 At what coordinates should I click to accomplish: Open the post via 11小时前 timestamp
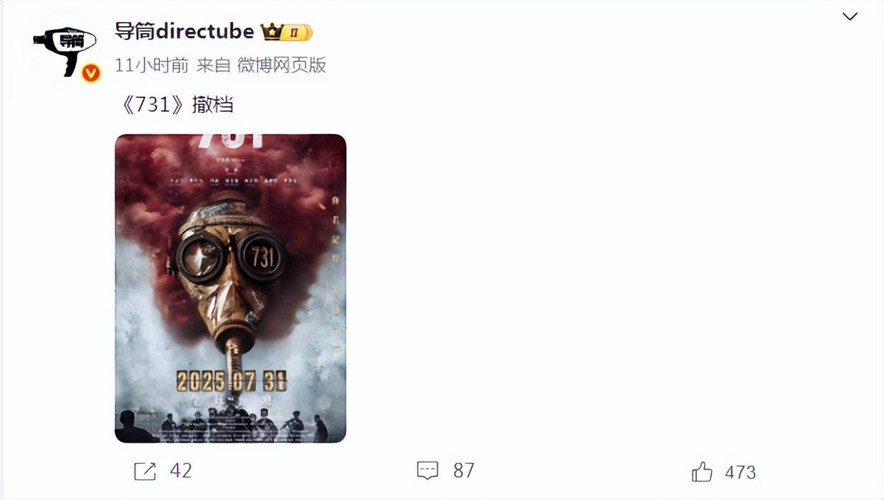tap(151, 66)
